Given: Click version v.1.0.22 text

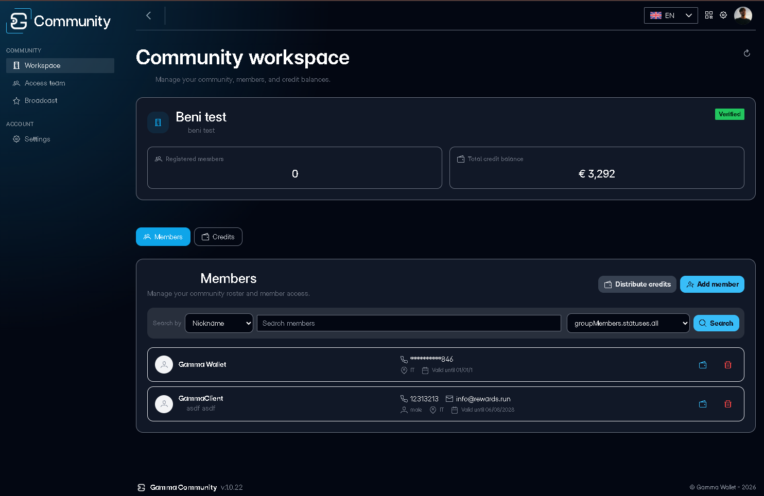Looking at the screenshot, I should coord(232,487).
